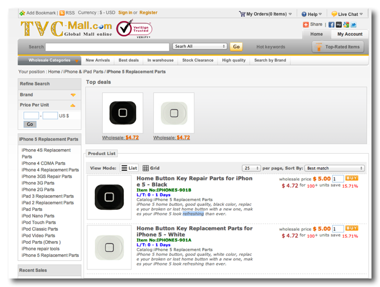Open iPod Nano Parts category

(x=38, y=216)
